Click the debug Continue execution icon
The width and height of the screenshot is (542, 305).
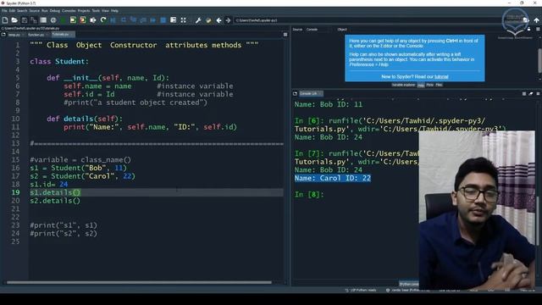point(153,20)
